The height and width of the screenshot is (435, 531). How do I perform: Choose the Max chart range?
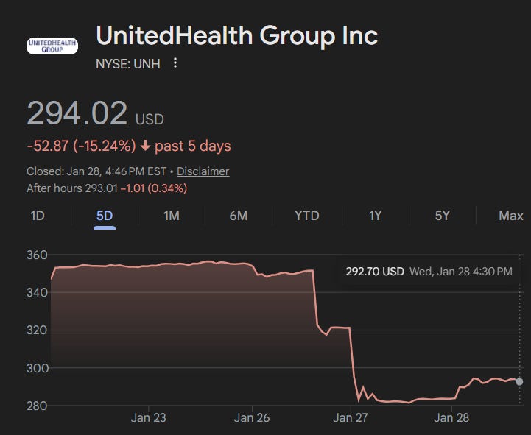(510, 216)
